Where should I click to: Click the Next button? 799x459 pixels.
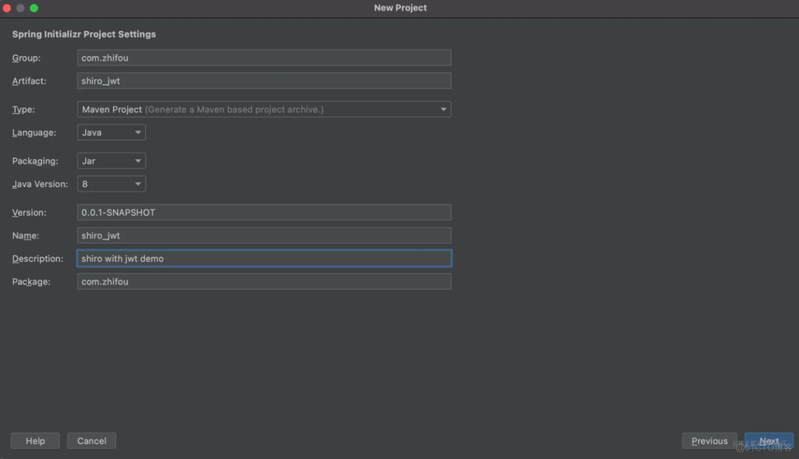769,440
